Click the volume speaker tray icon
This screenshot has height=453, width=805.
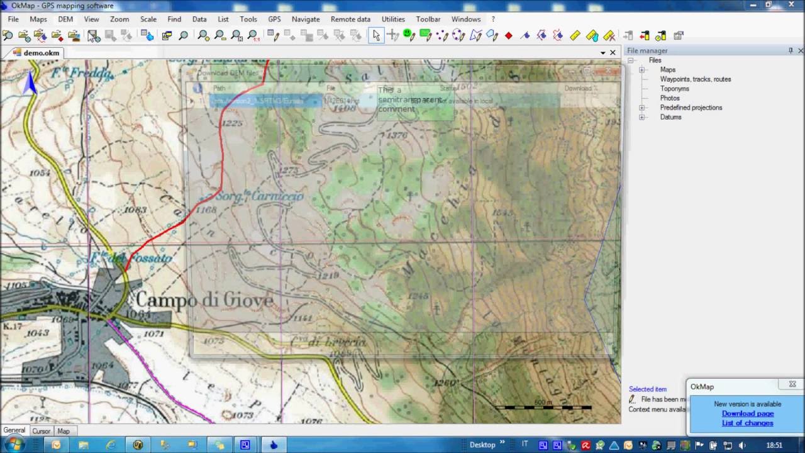[x=743, y=445]
